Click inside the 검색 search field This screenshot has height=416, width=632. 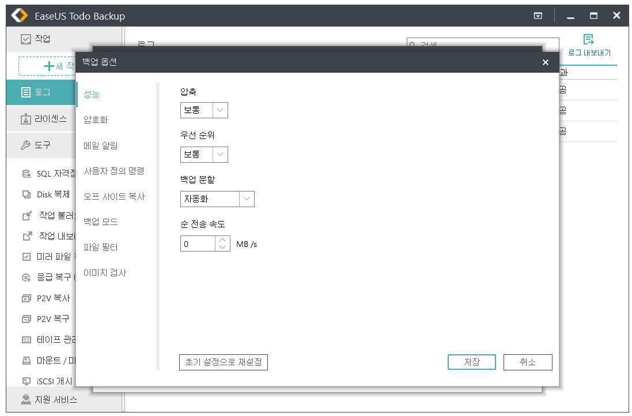(x=484, y=45)
